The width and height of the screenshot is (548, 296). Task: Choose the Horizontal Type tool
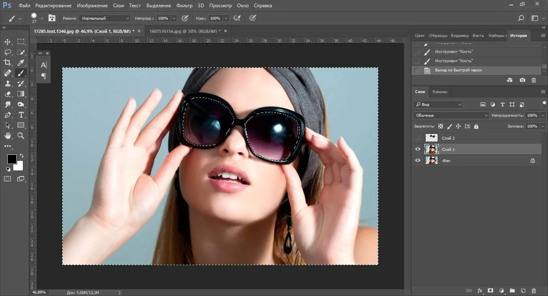tap(21, 115)
